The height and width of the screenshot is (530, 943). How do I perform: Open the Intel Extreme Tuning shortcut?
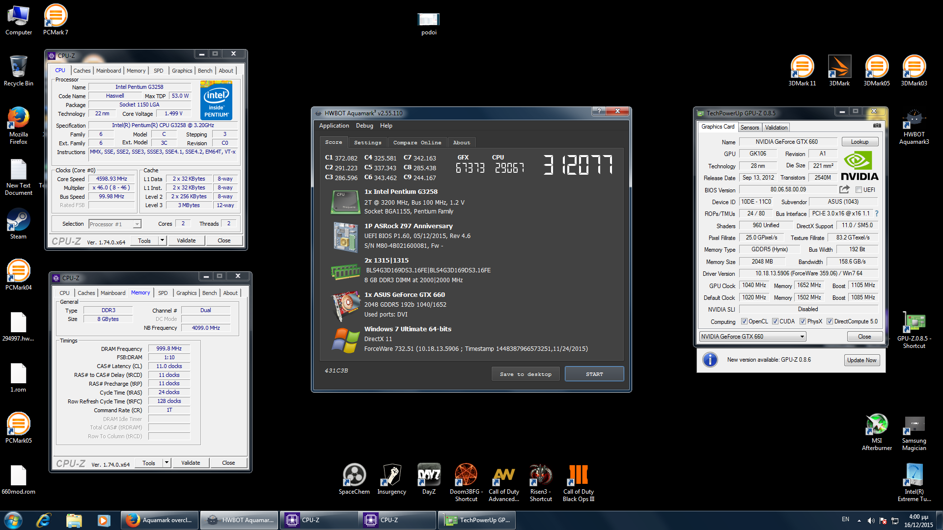click(x=914, y=483)
